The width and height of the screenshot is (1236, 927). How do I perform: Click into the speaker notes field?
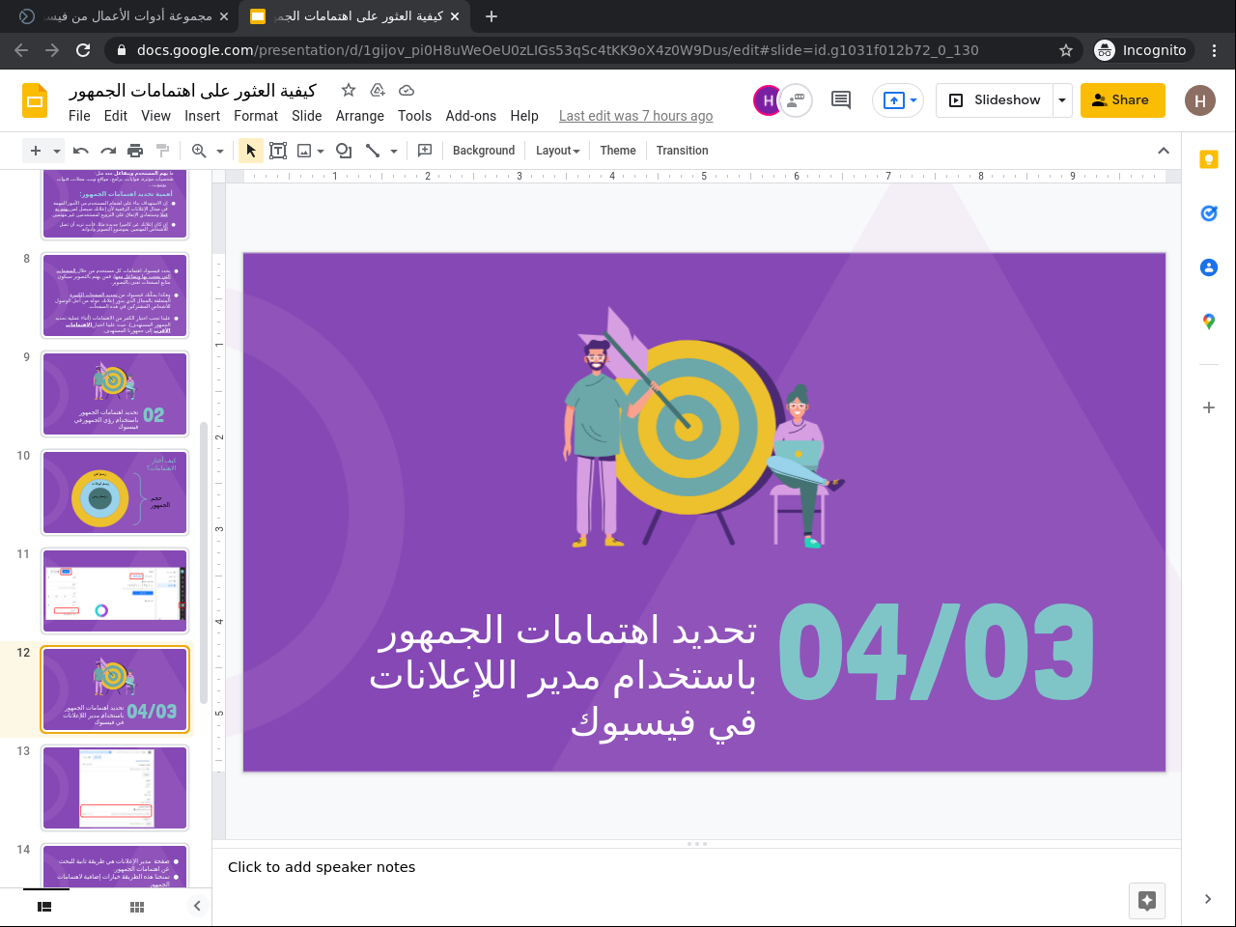click(x=696, y=867)
